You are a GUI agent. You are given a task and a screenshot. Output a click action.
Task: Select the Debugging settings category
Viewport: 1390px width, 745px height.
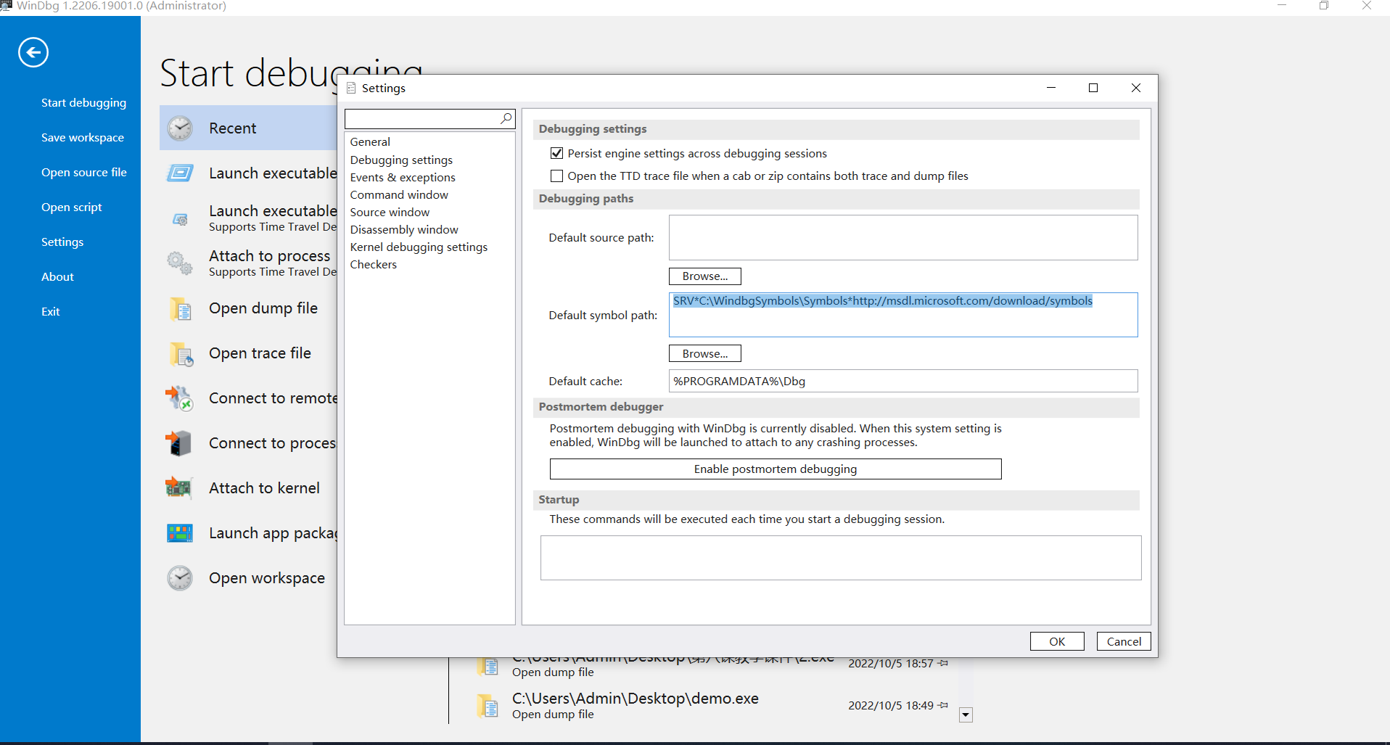tap(401, 160)
